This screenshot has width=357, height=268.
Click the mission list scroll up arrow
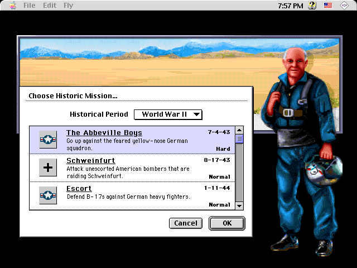(x=239, y=130)
